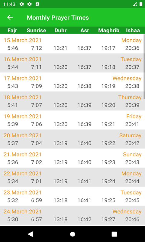Tap the 24.March.2021 date label
145x242 pixels.
click(x=22, y=211)
